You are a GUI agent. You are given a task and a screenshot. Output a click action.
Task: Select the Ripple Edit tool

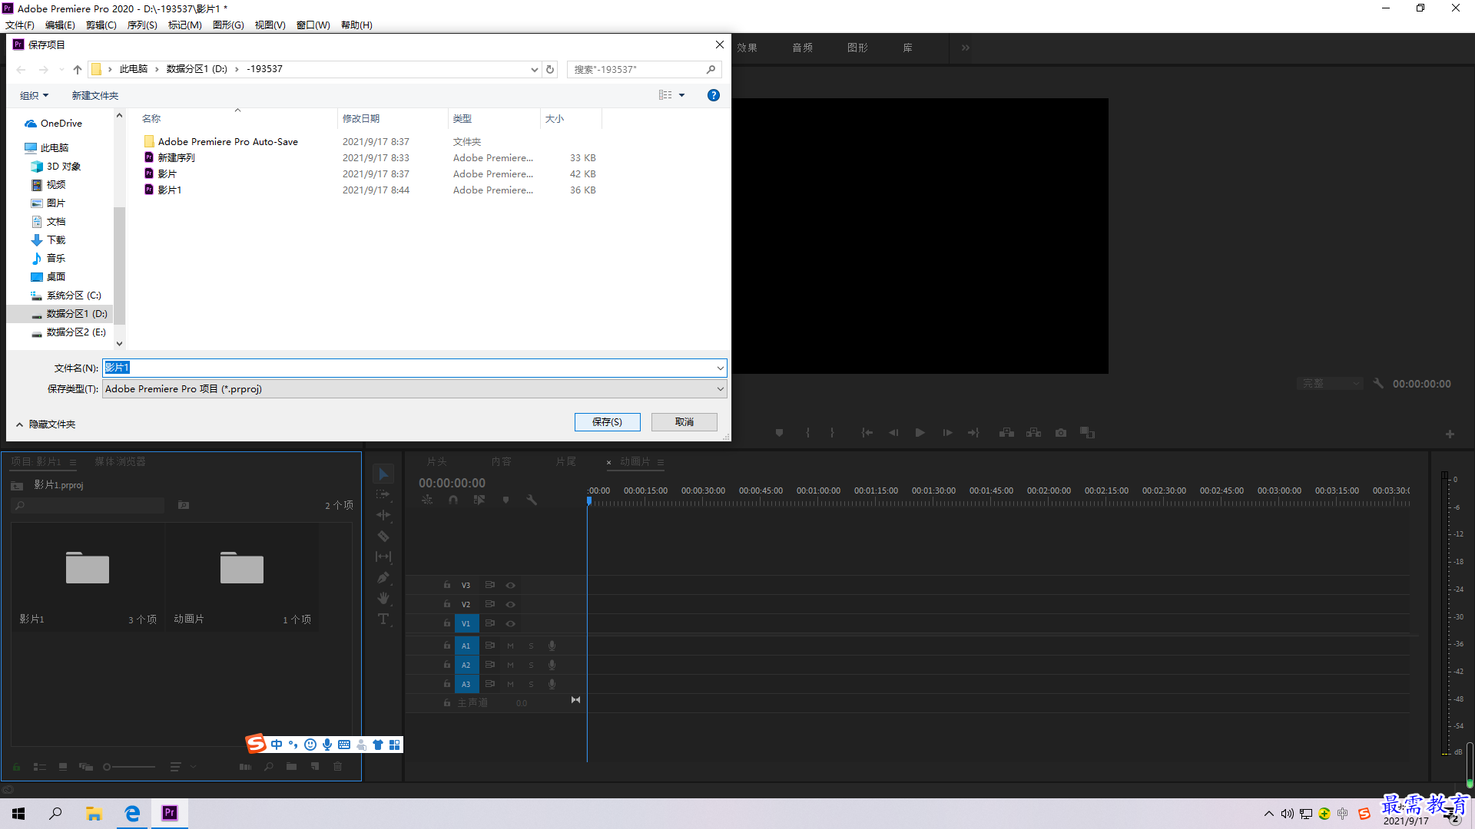pos(383,515)
